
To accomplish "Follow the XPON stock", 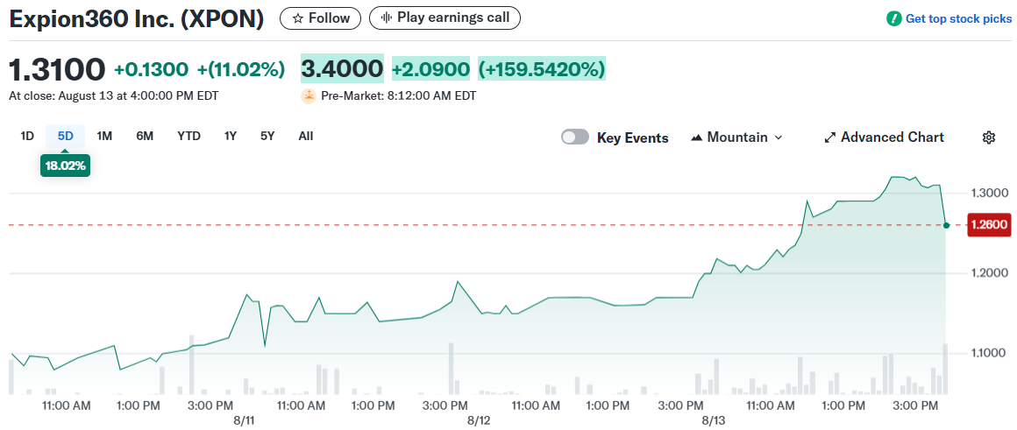I will (x=320, y=18).
